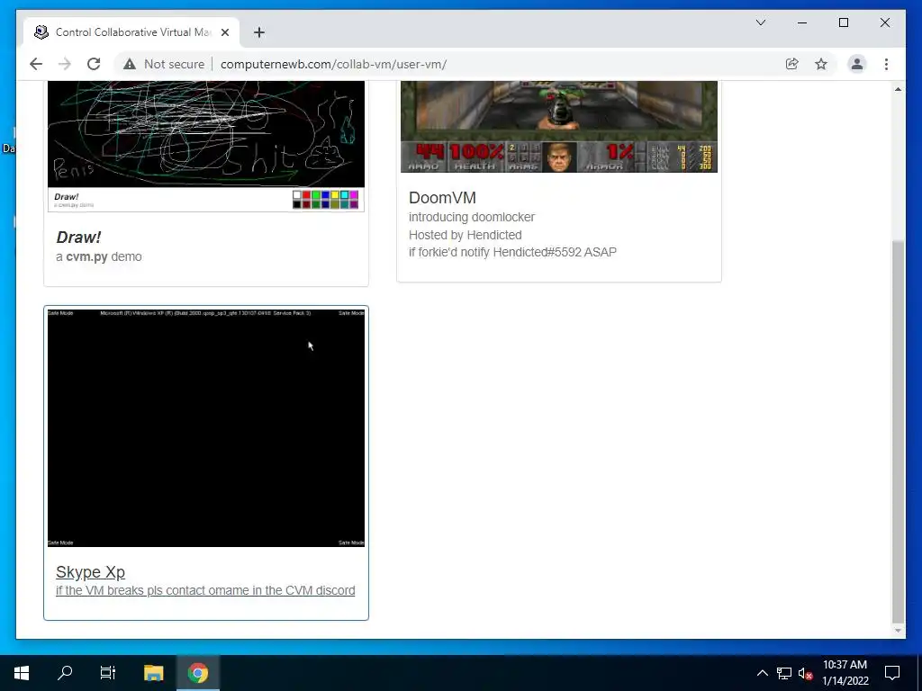Open the notification center icon
922x691 pixels.
click(892, 673)
